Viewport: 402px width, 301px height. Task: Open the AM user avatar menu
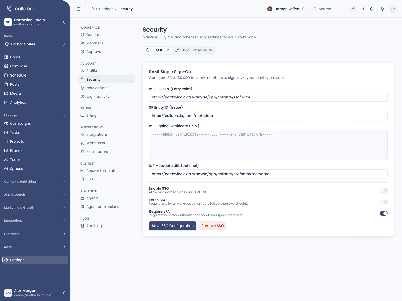coord(393,9)
